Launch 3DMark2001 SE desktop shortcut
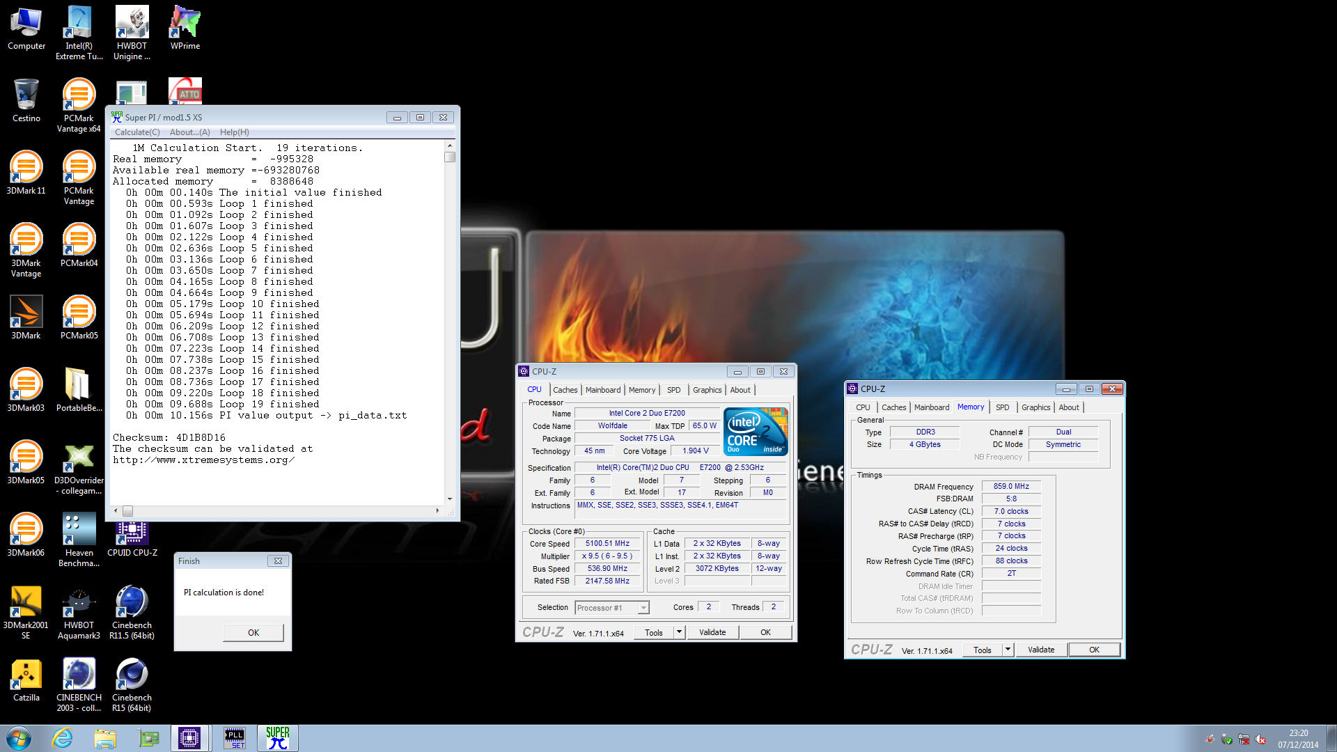The image size is (1337, 752). tap(26, 613)
